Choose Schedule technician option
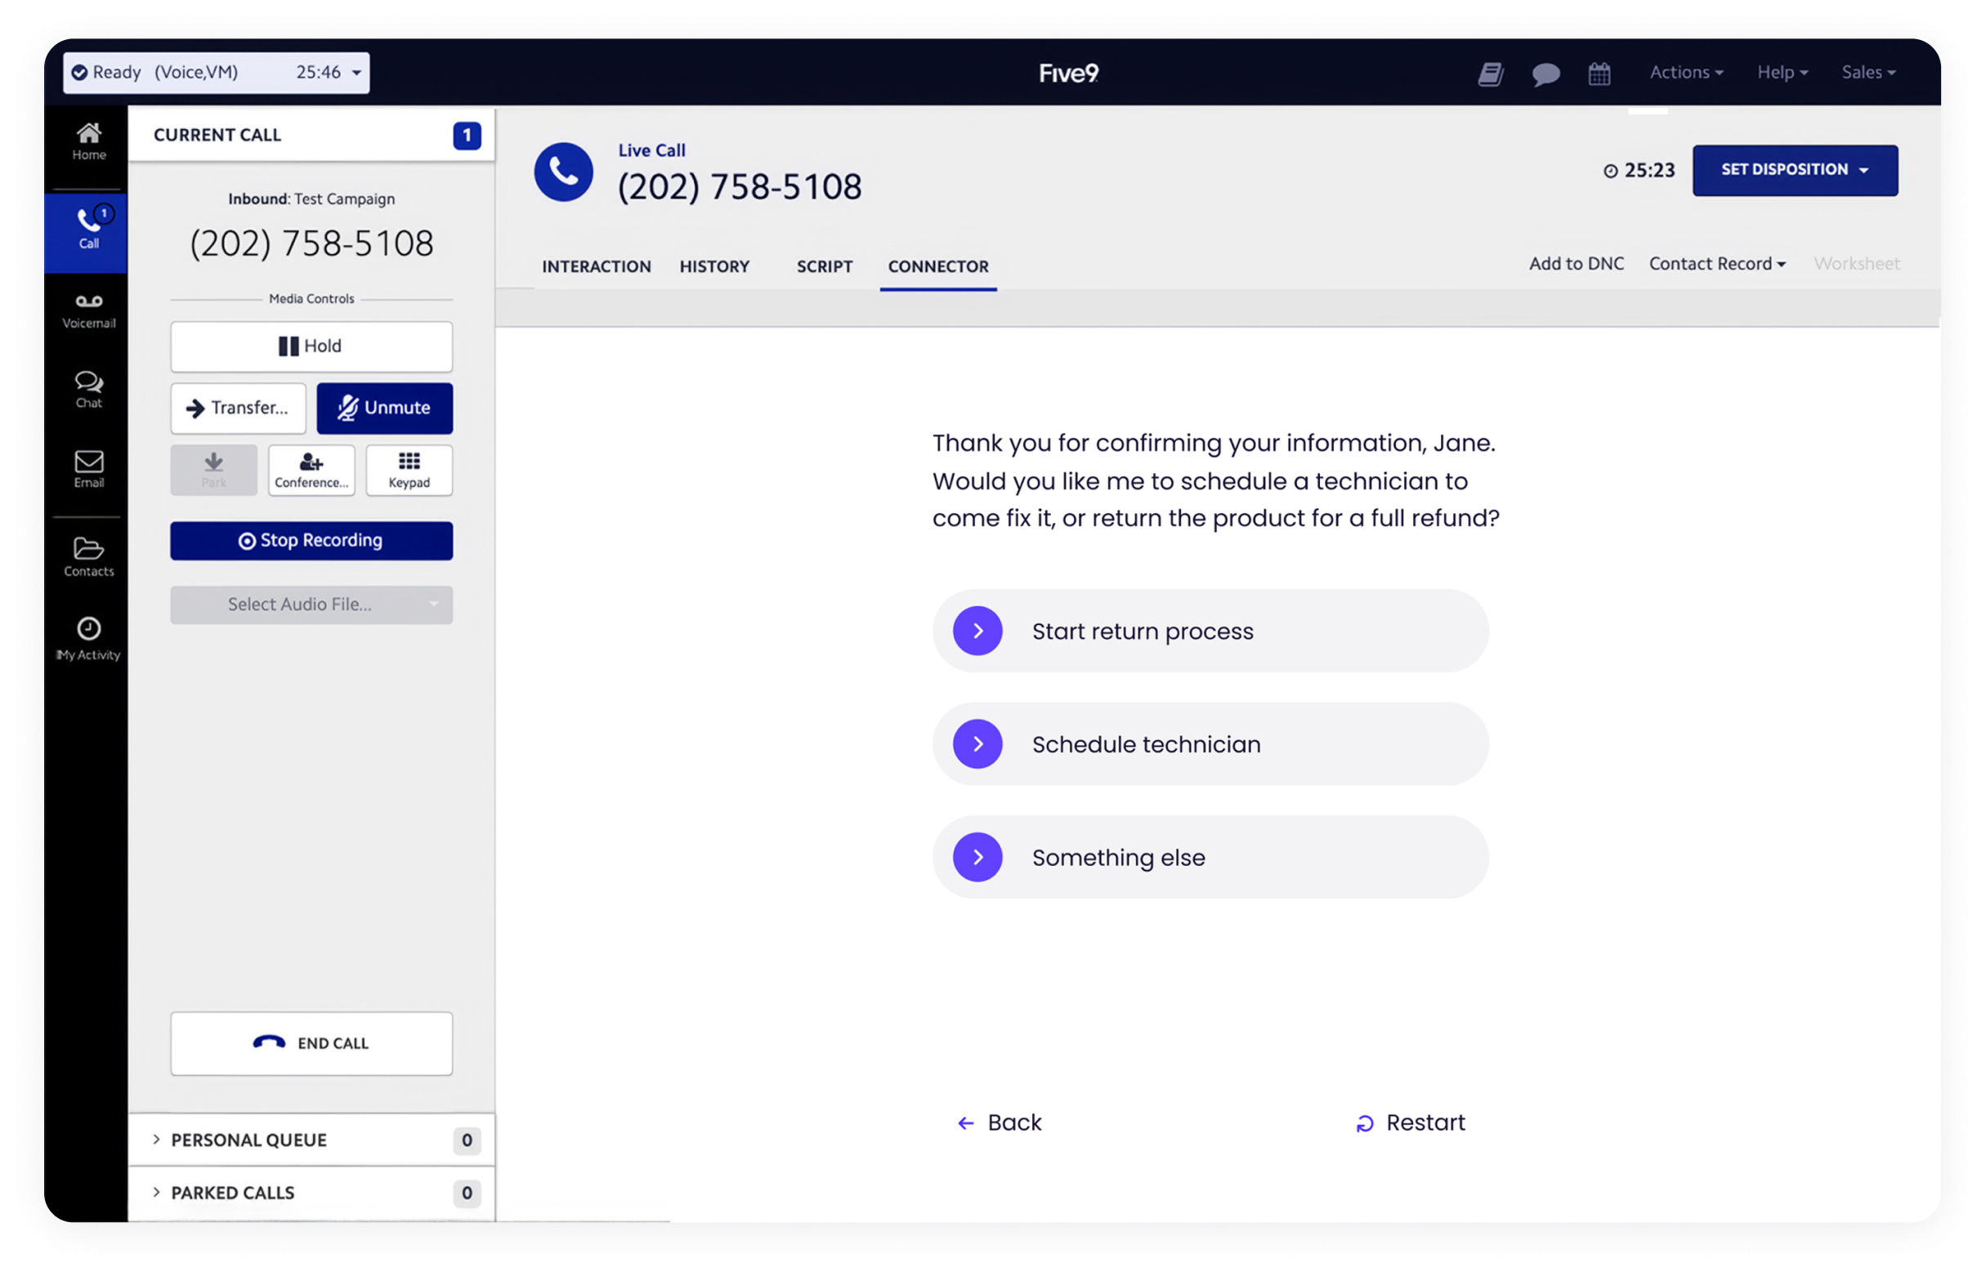 [x=1210, y=744]
